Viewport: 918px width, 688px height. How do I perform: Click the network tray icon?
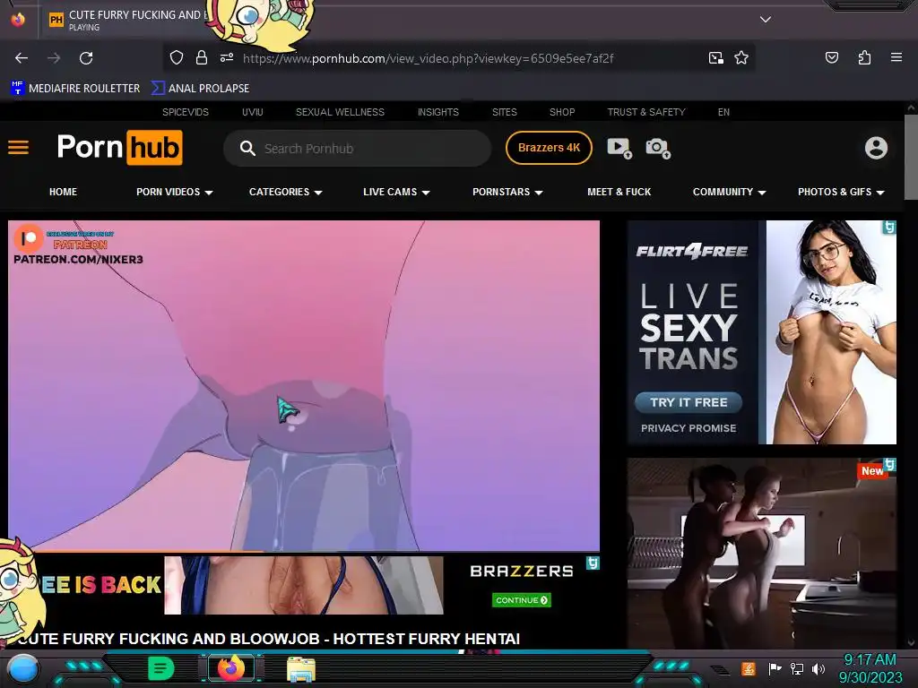(796, 668)
